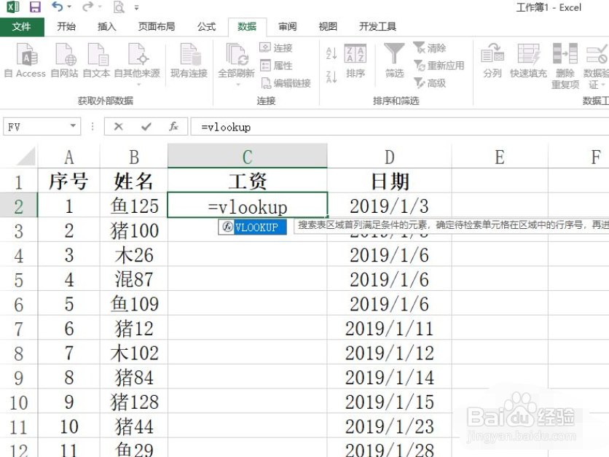609x457 pixels.
Task: Click cell A11 with 序号 10
Action: pyautogui.click(x=68, y=426)
